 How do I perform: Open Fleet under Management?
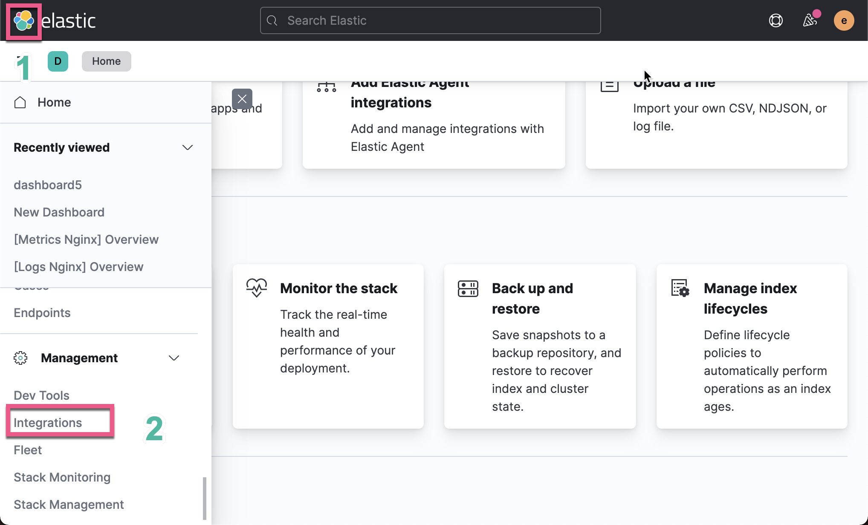click(28, 450)
